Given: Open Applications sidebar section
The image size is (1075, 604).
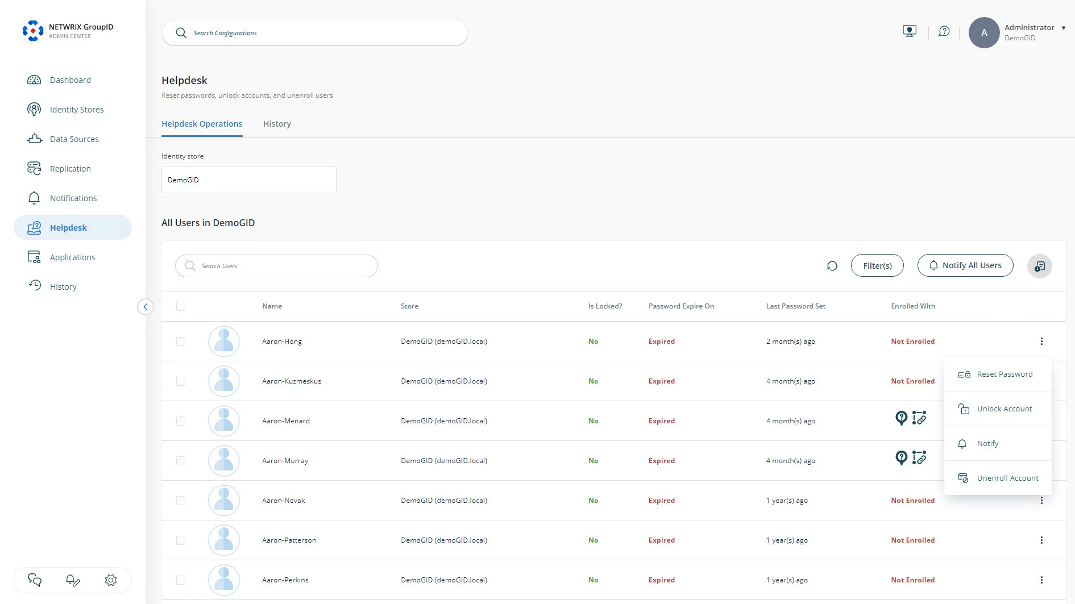Looking at the screenshot, I should (x=72, y=257).
